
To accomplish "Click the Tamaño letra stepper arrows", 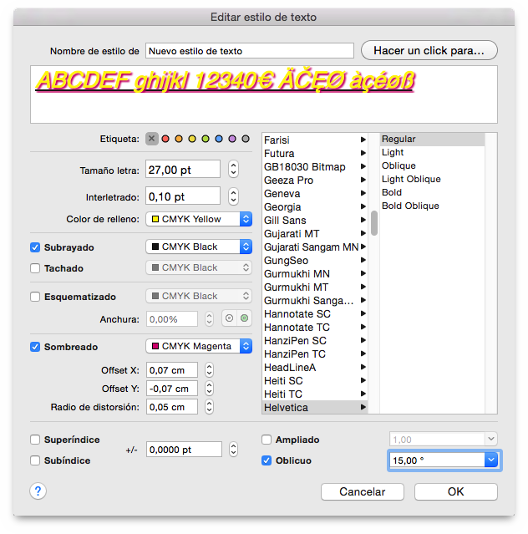I will coord(233,170).
